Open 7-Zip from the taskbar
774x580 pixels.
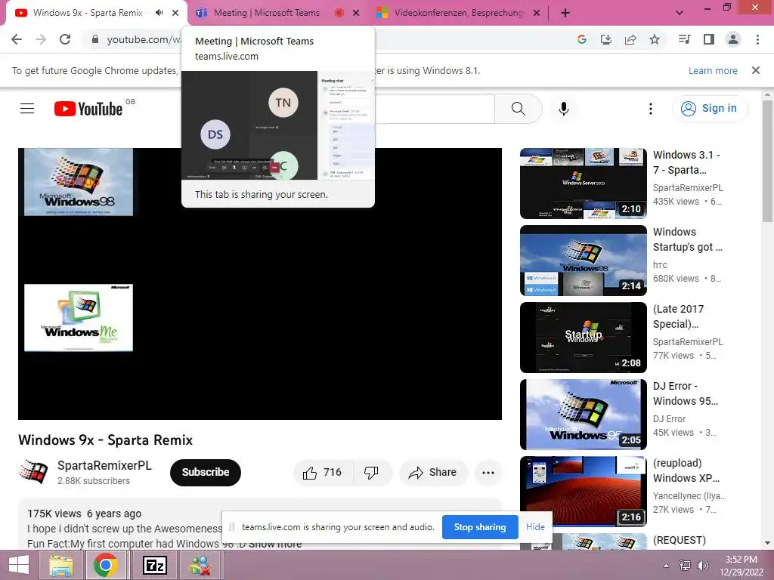coord(154,565)
